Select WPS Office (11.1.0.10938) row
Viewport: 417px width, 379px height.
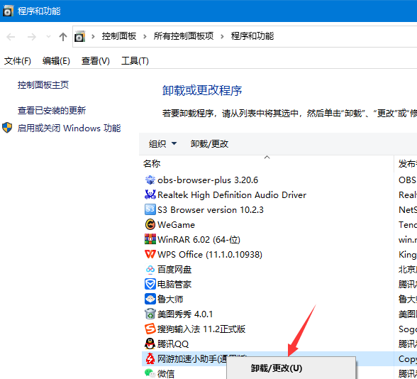(279, 254)
